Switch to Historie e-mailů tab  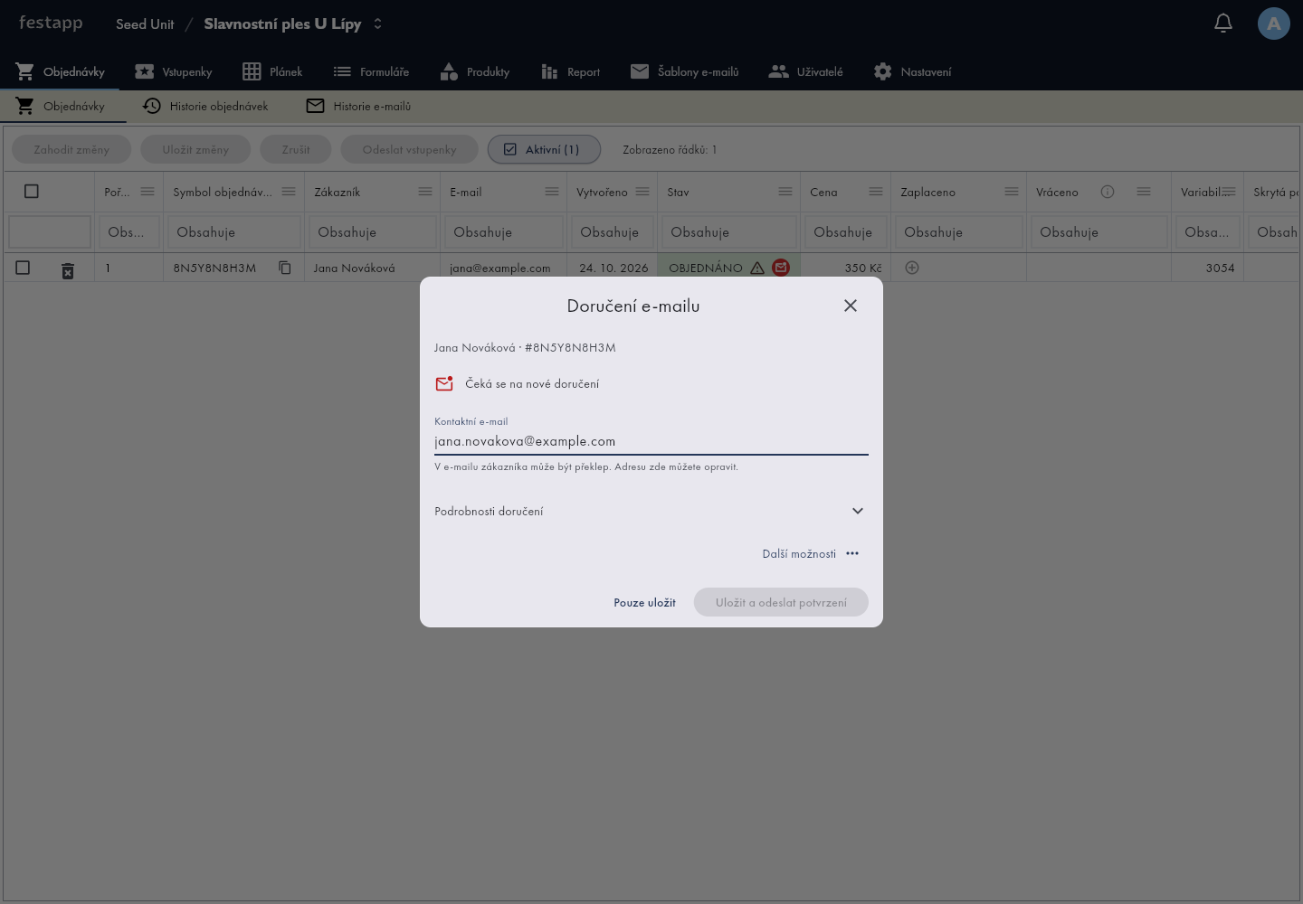(358, 106)
